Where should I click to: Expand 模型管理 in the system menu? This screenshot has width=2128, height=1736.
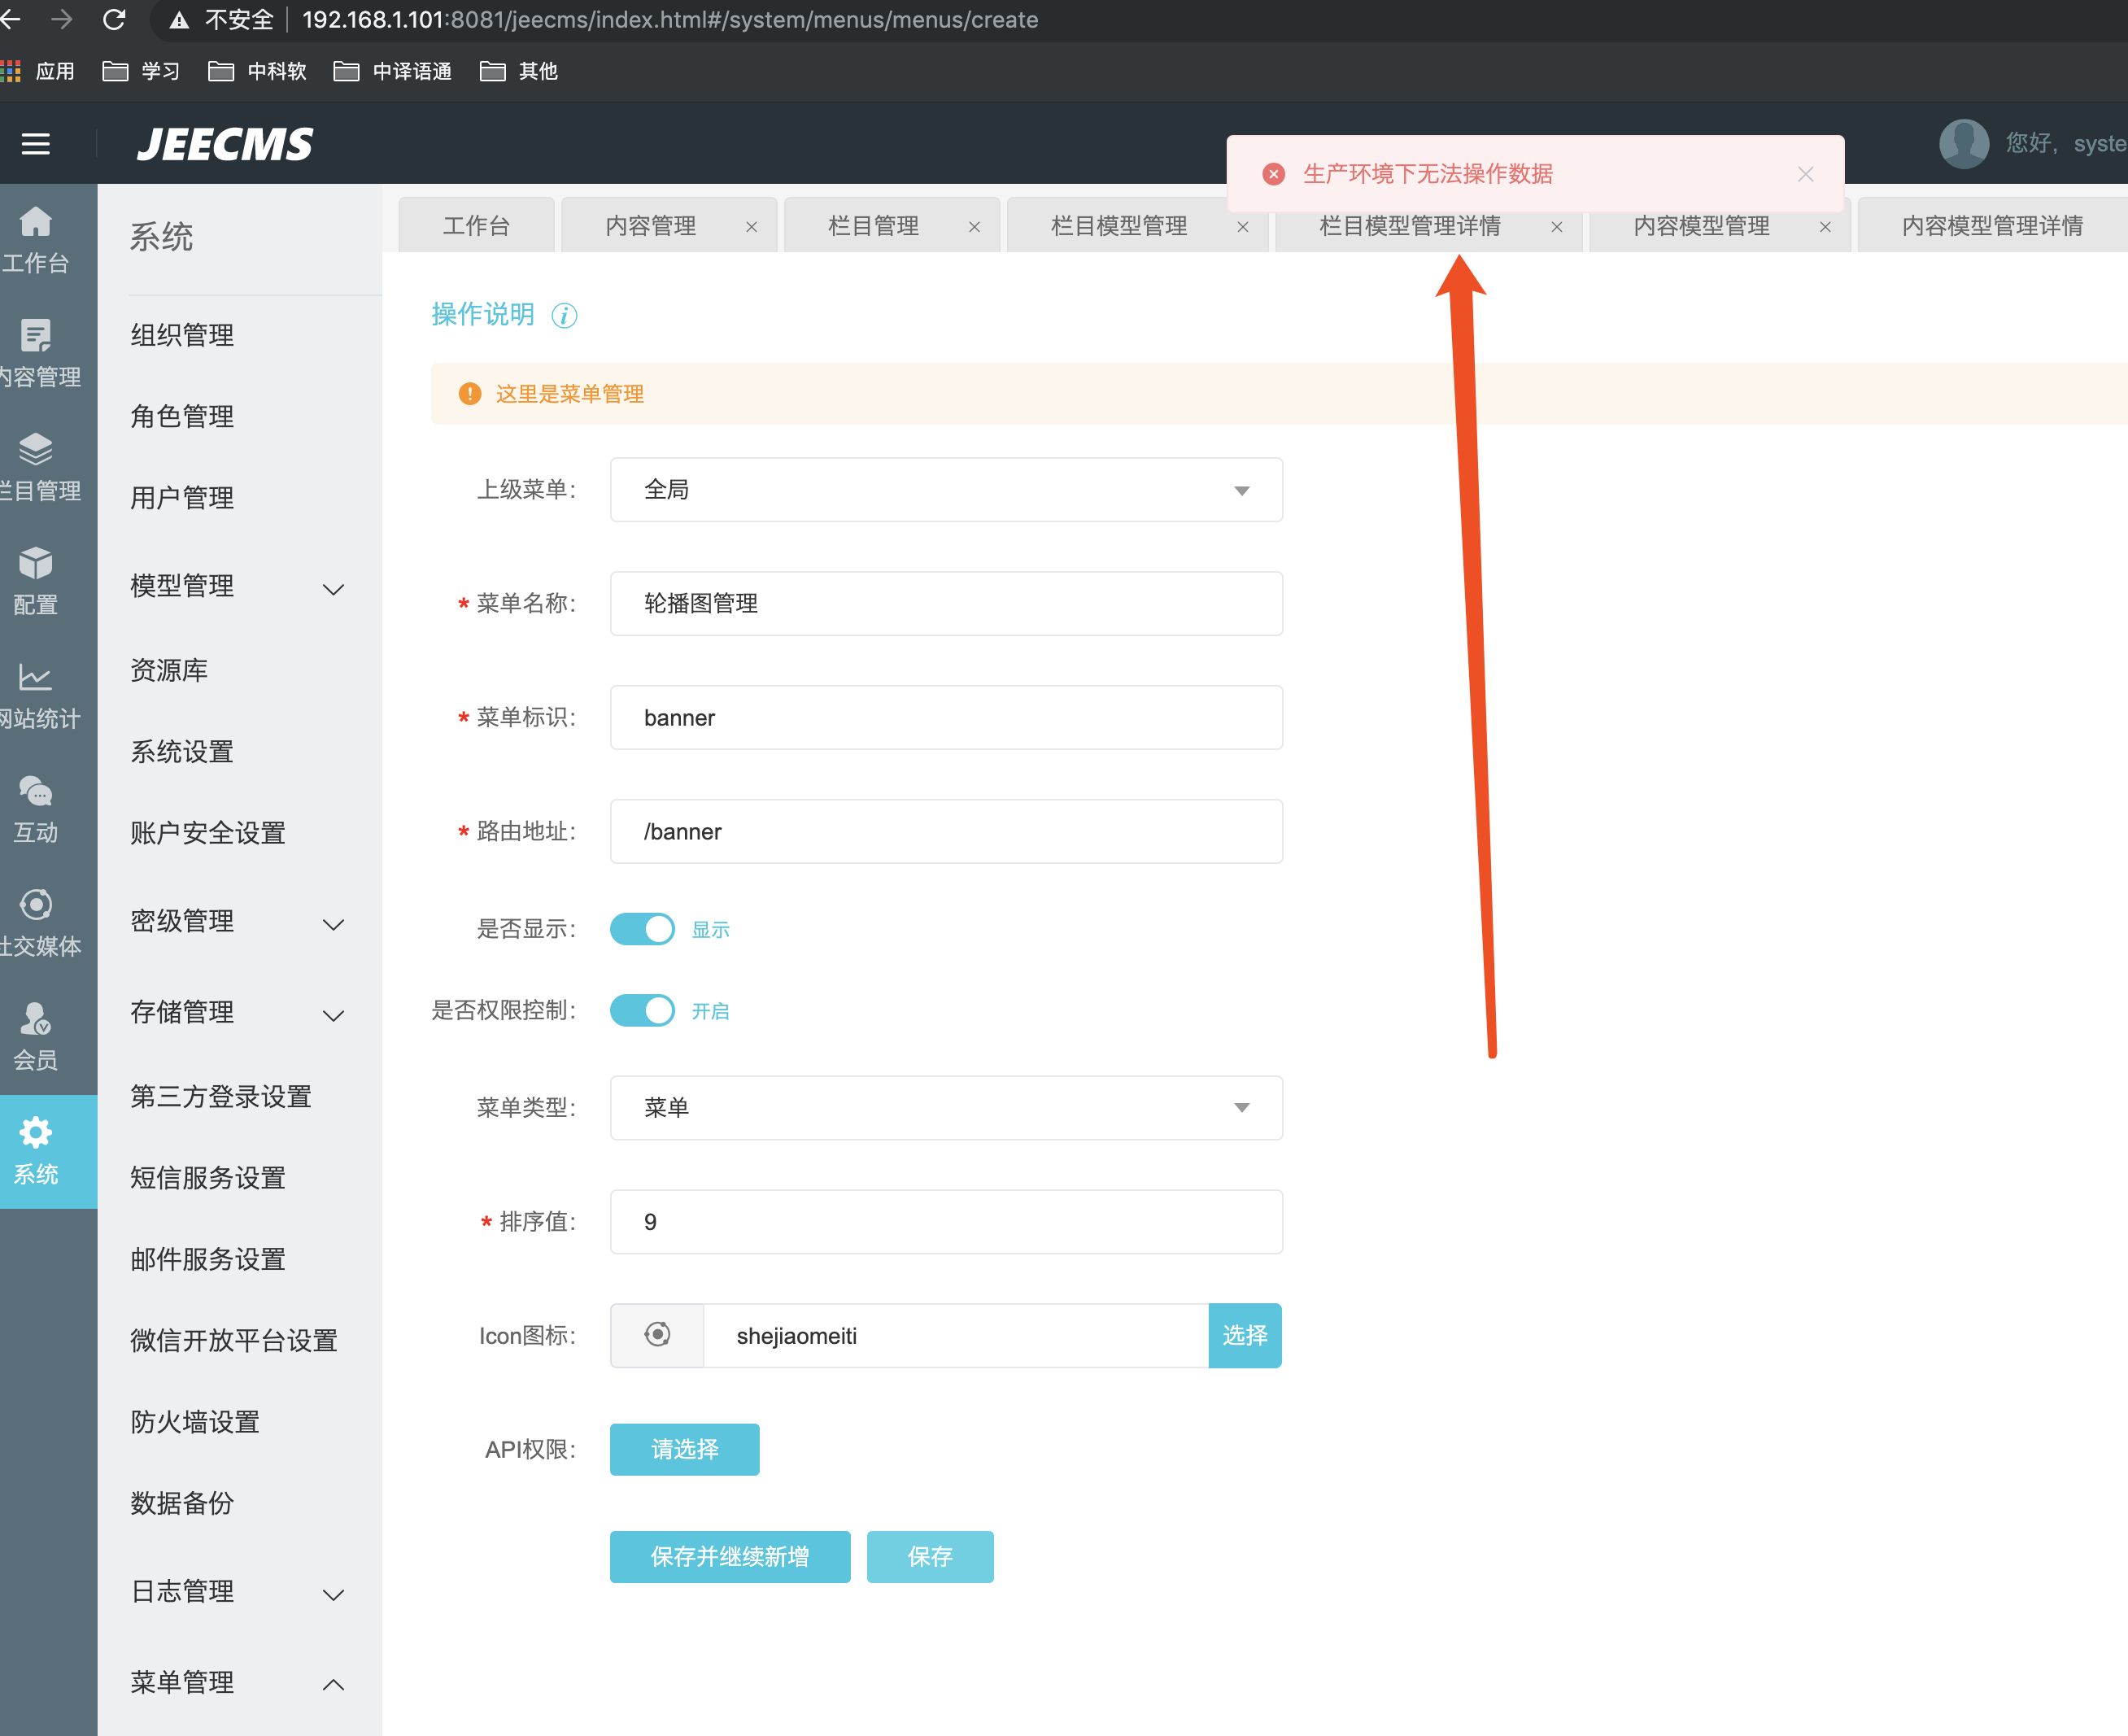point(238,587)
